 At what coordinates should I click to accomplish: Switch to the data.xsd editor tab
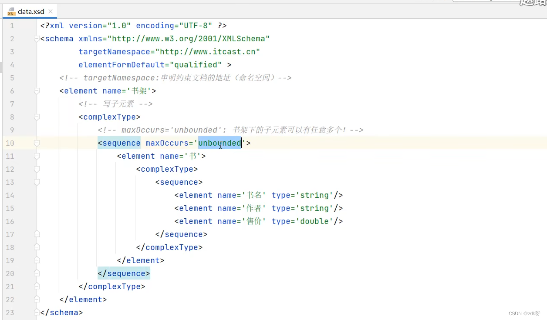[x=30, y=11]
